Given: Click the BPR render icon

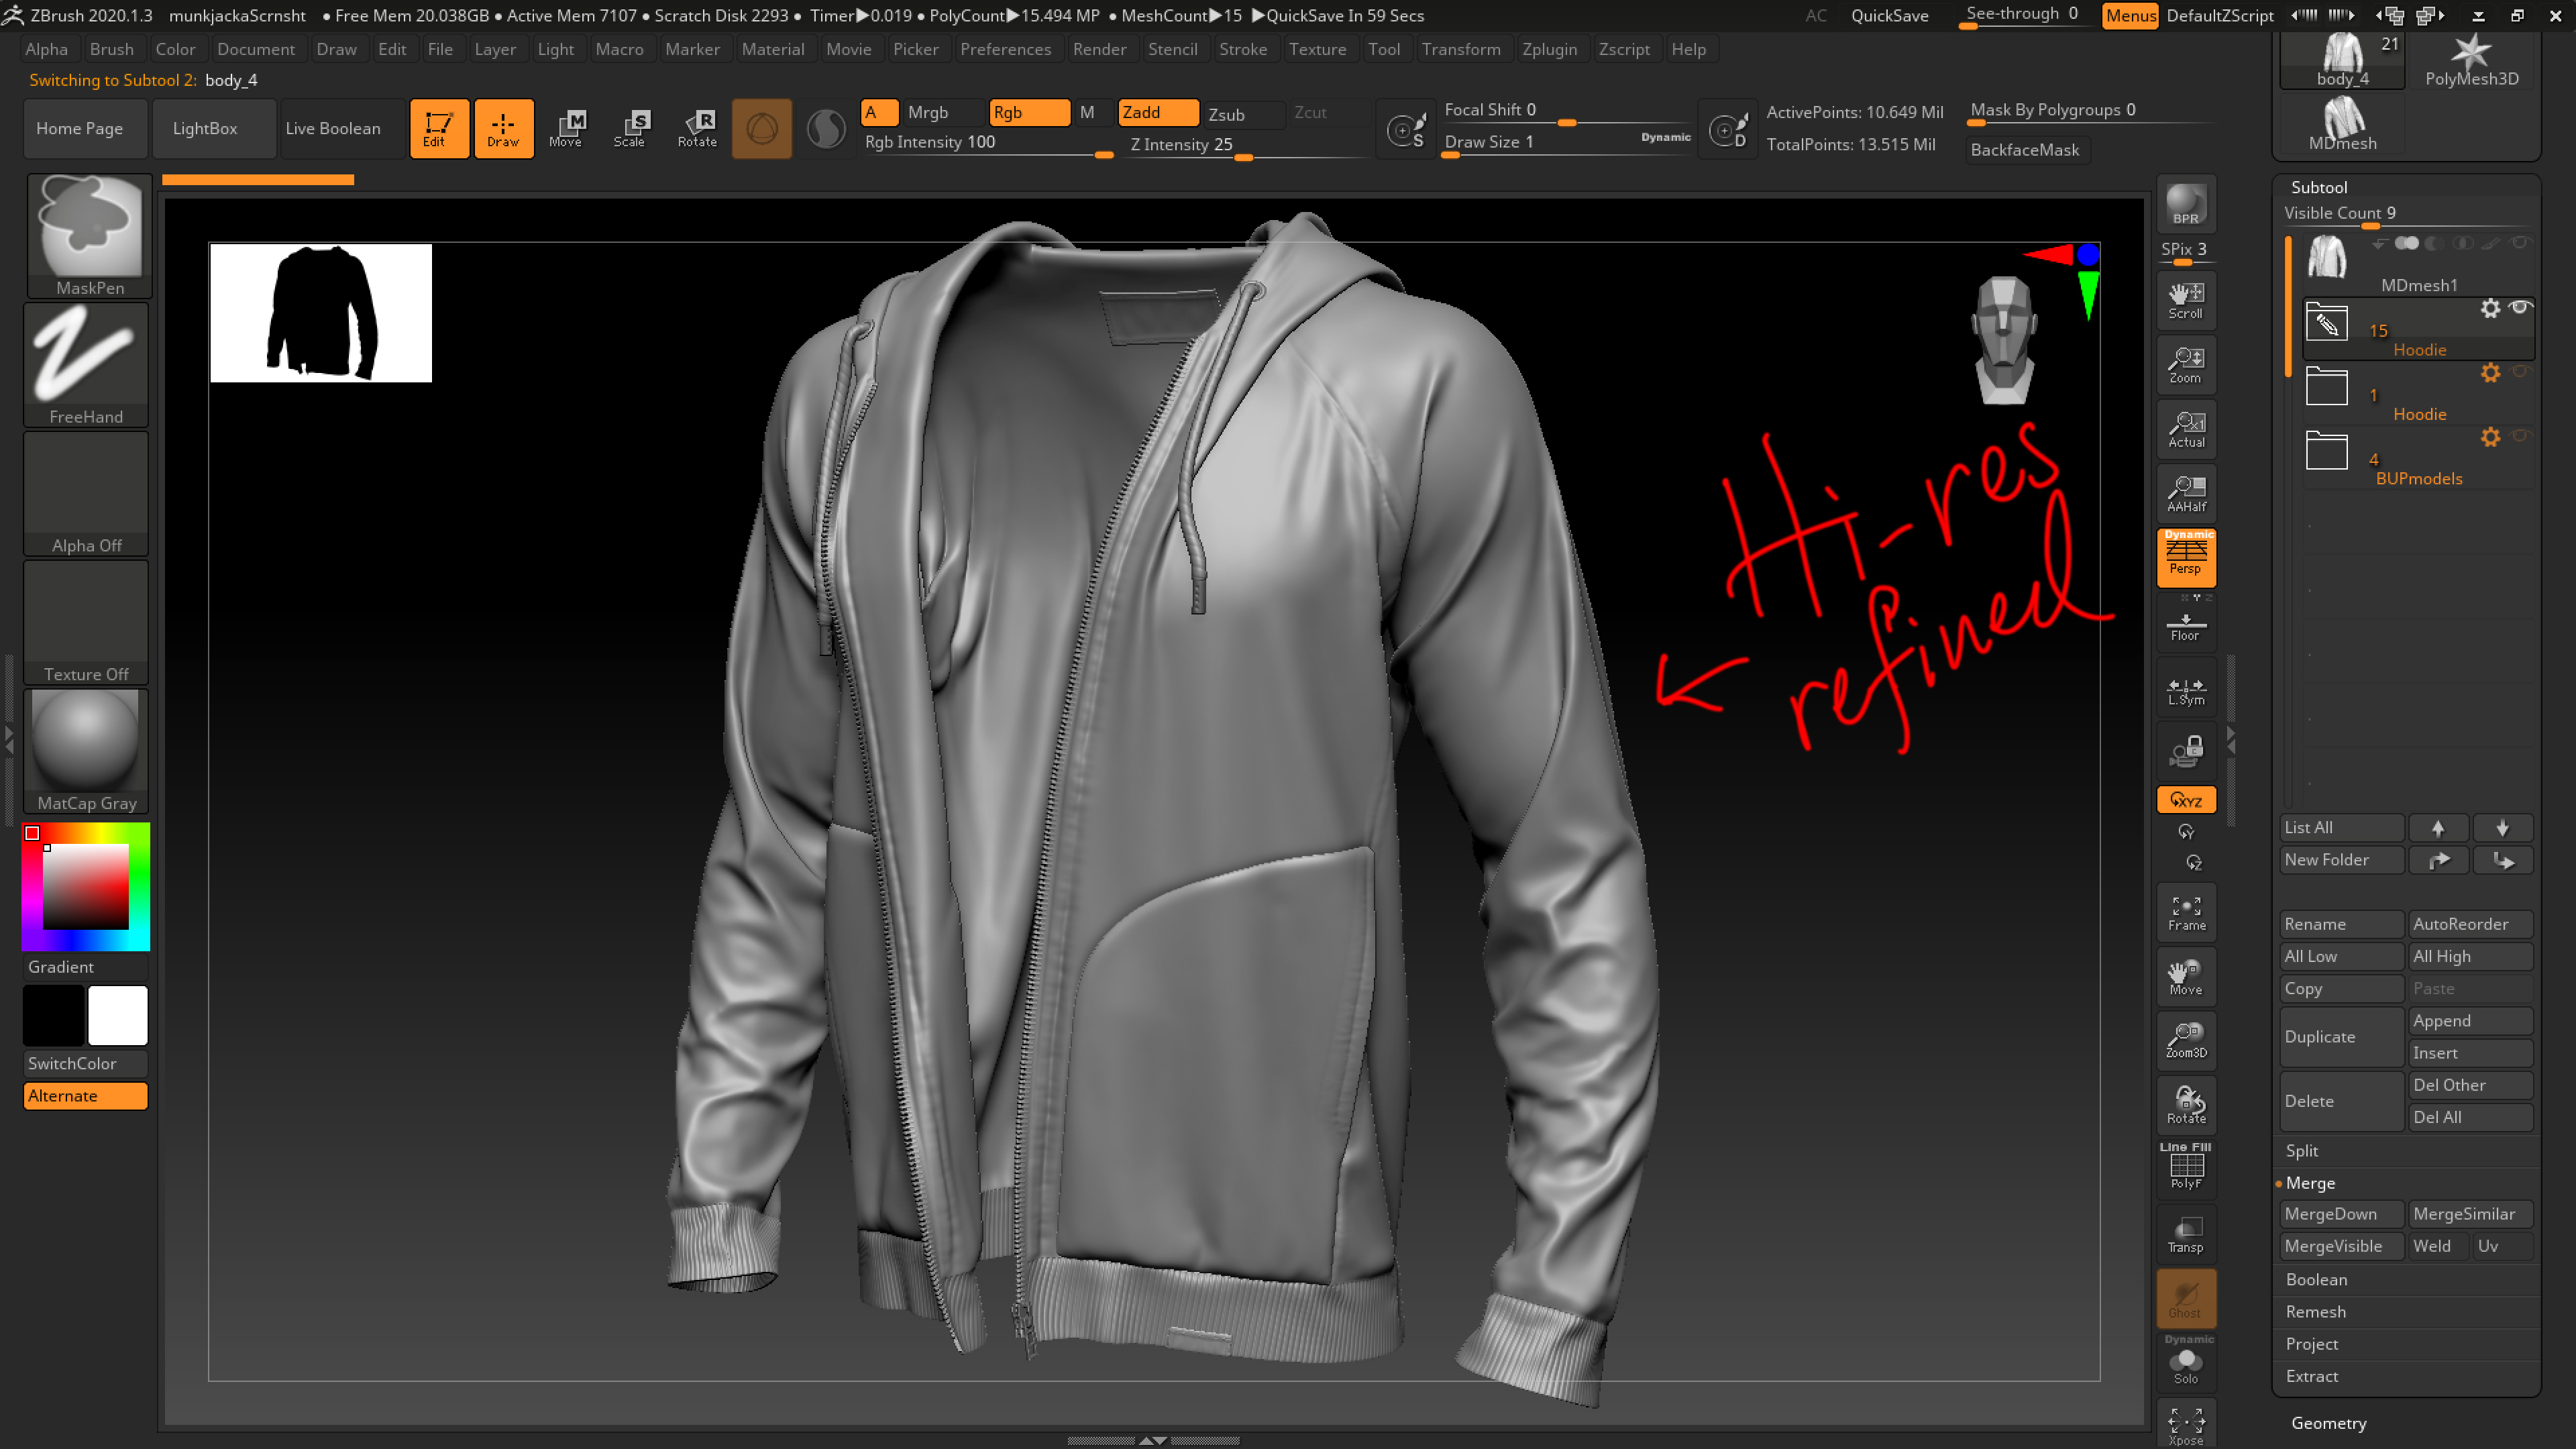Looking at the screenshot, I should 2186,204.
